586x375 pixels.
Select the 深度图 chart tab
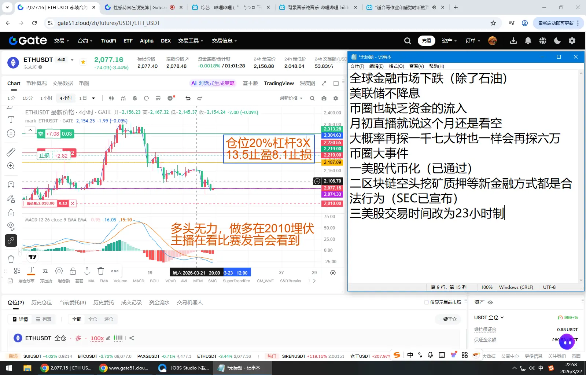pyautogui.click(x=307, y=84)
